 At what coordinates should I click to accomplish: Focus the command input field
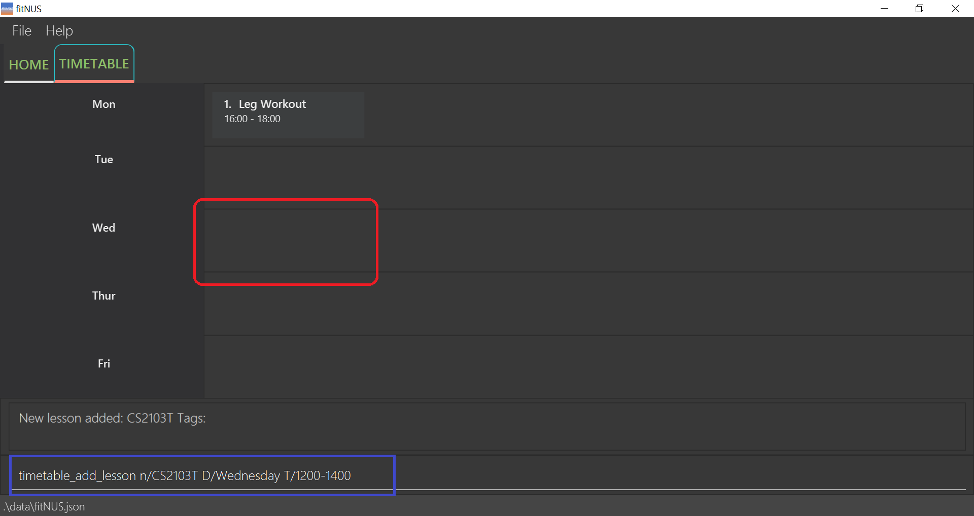pos(488,476)
